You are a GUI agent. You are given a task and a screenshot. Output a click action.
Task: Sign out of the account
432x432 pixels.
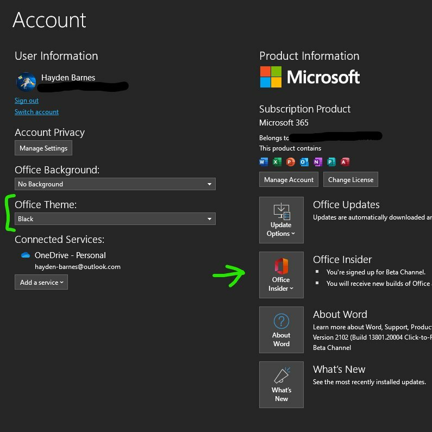27,101
